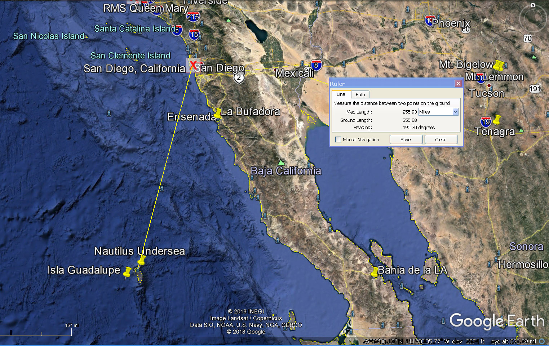The width and height of the screenshot is (549, 346).
Task: Click the Save button in Ruler
Action: [406, 139]
